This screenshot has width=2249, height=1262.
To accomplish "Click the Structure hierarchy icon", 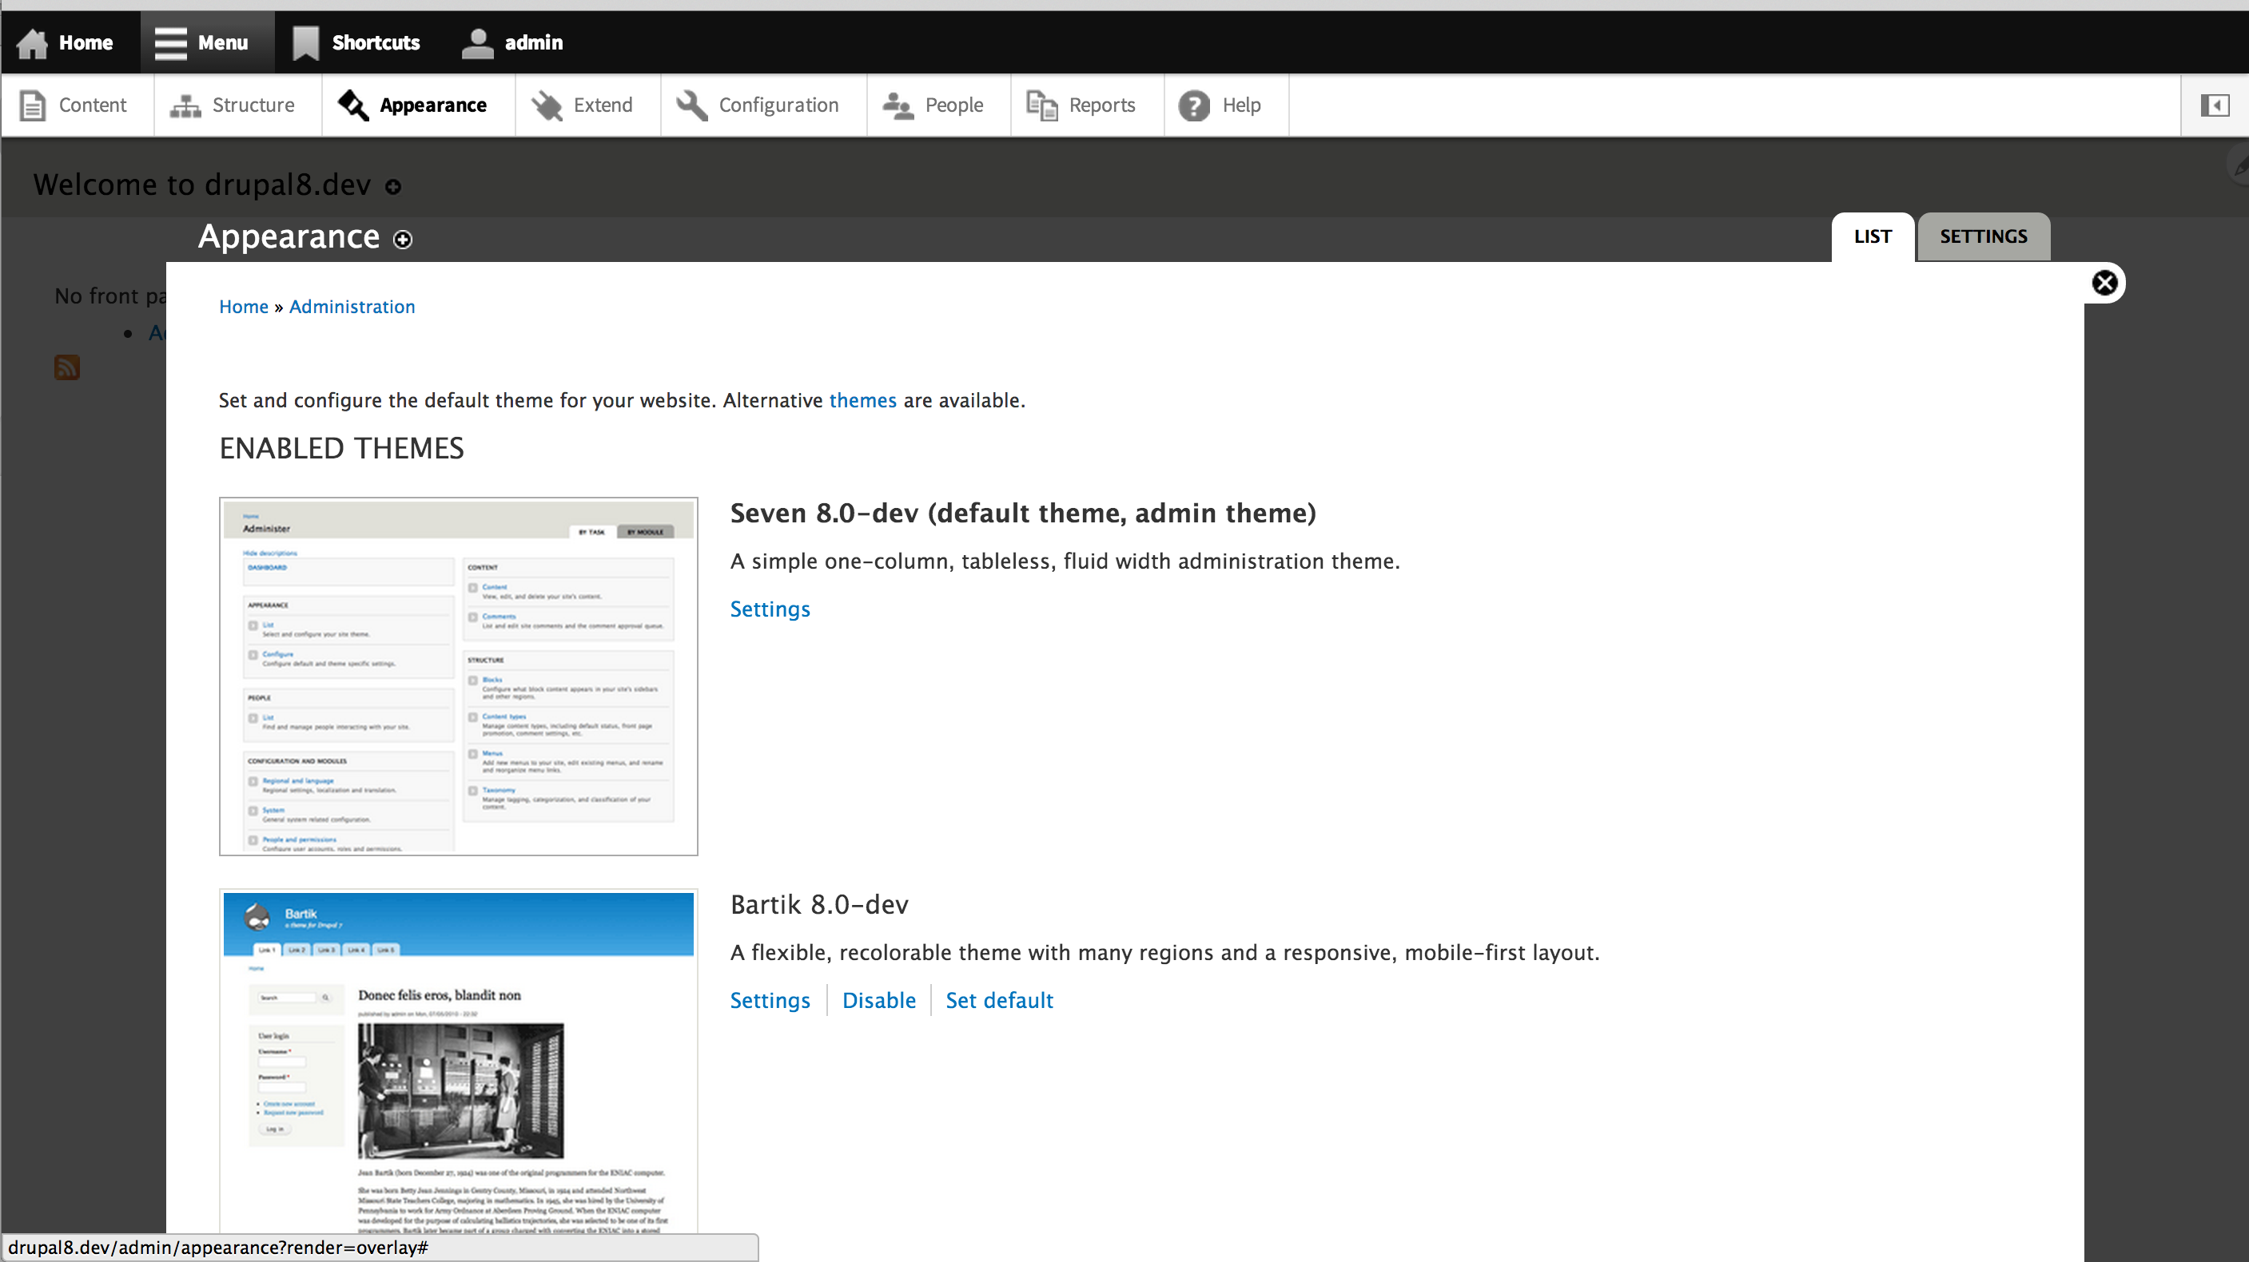I will (185, 105).
